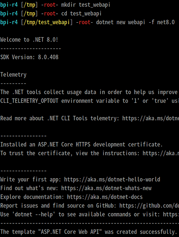Open the certificate instructions https://aka.m link

161,153
